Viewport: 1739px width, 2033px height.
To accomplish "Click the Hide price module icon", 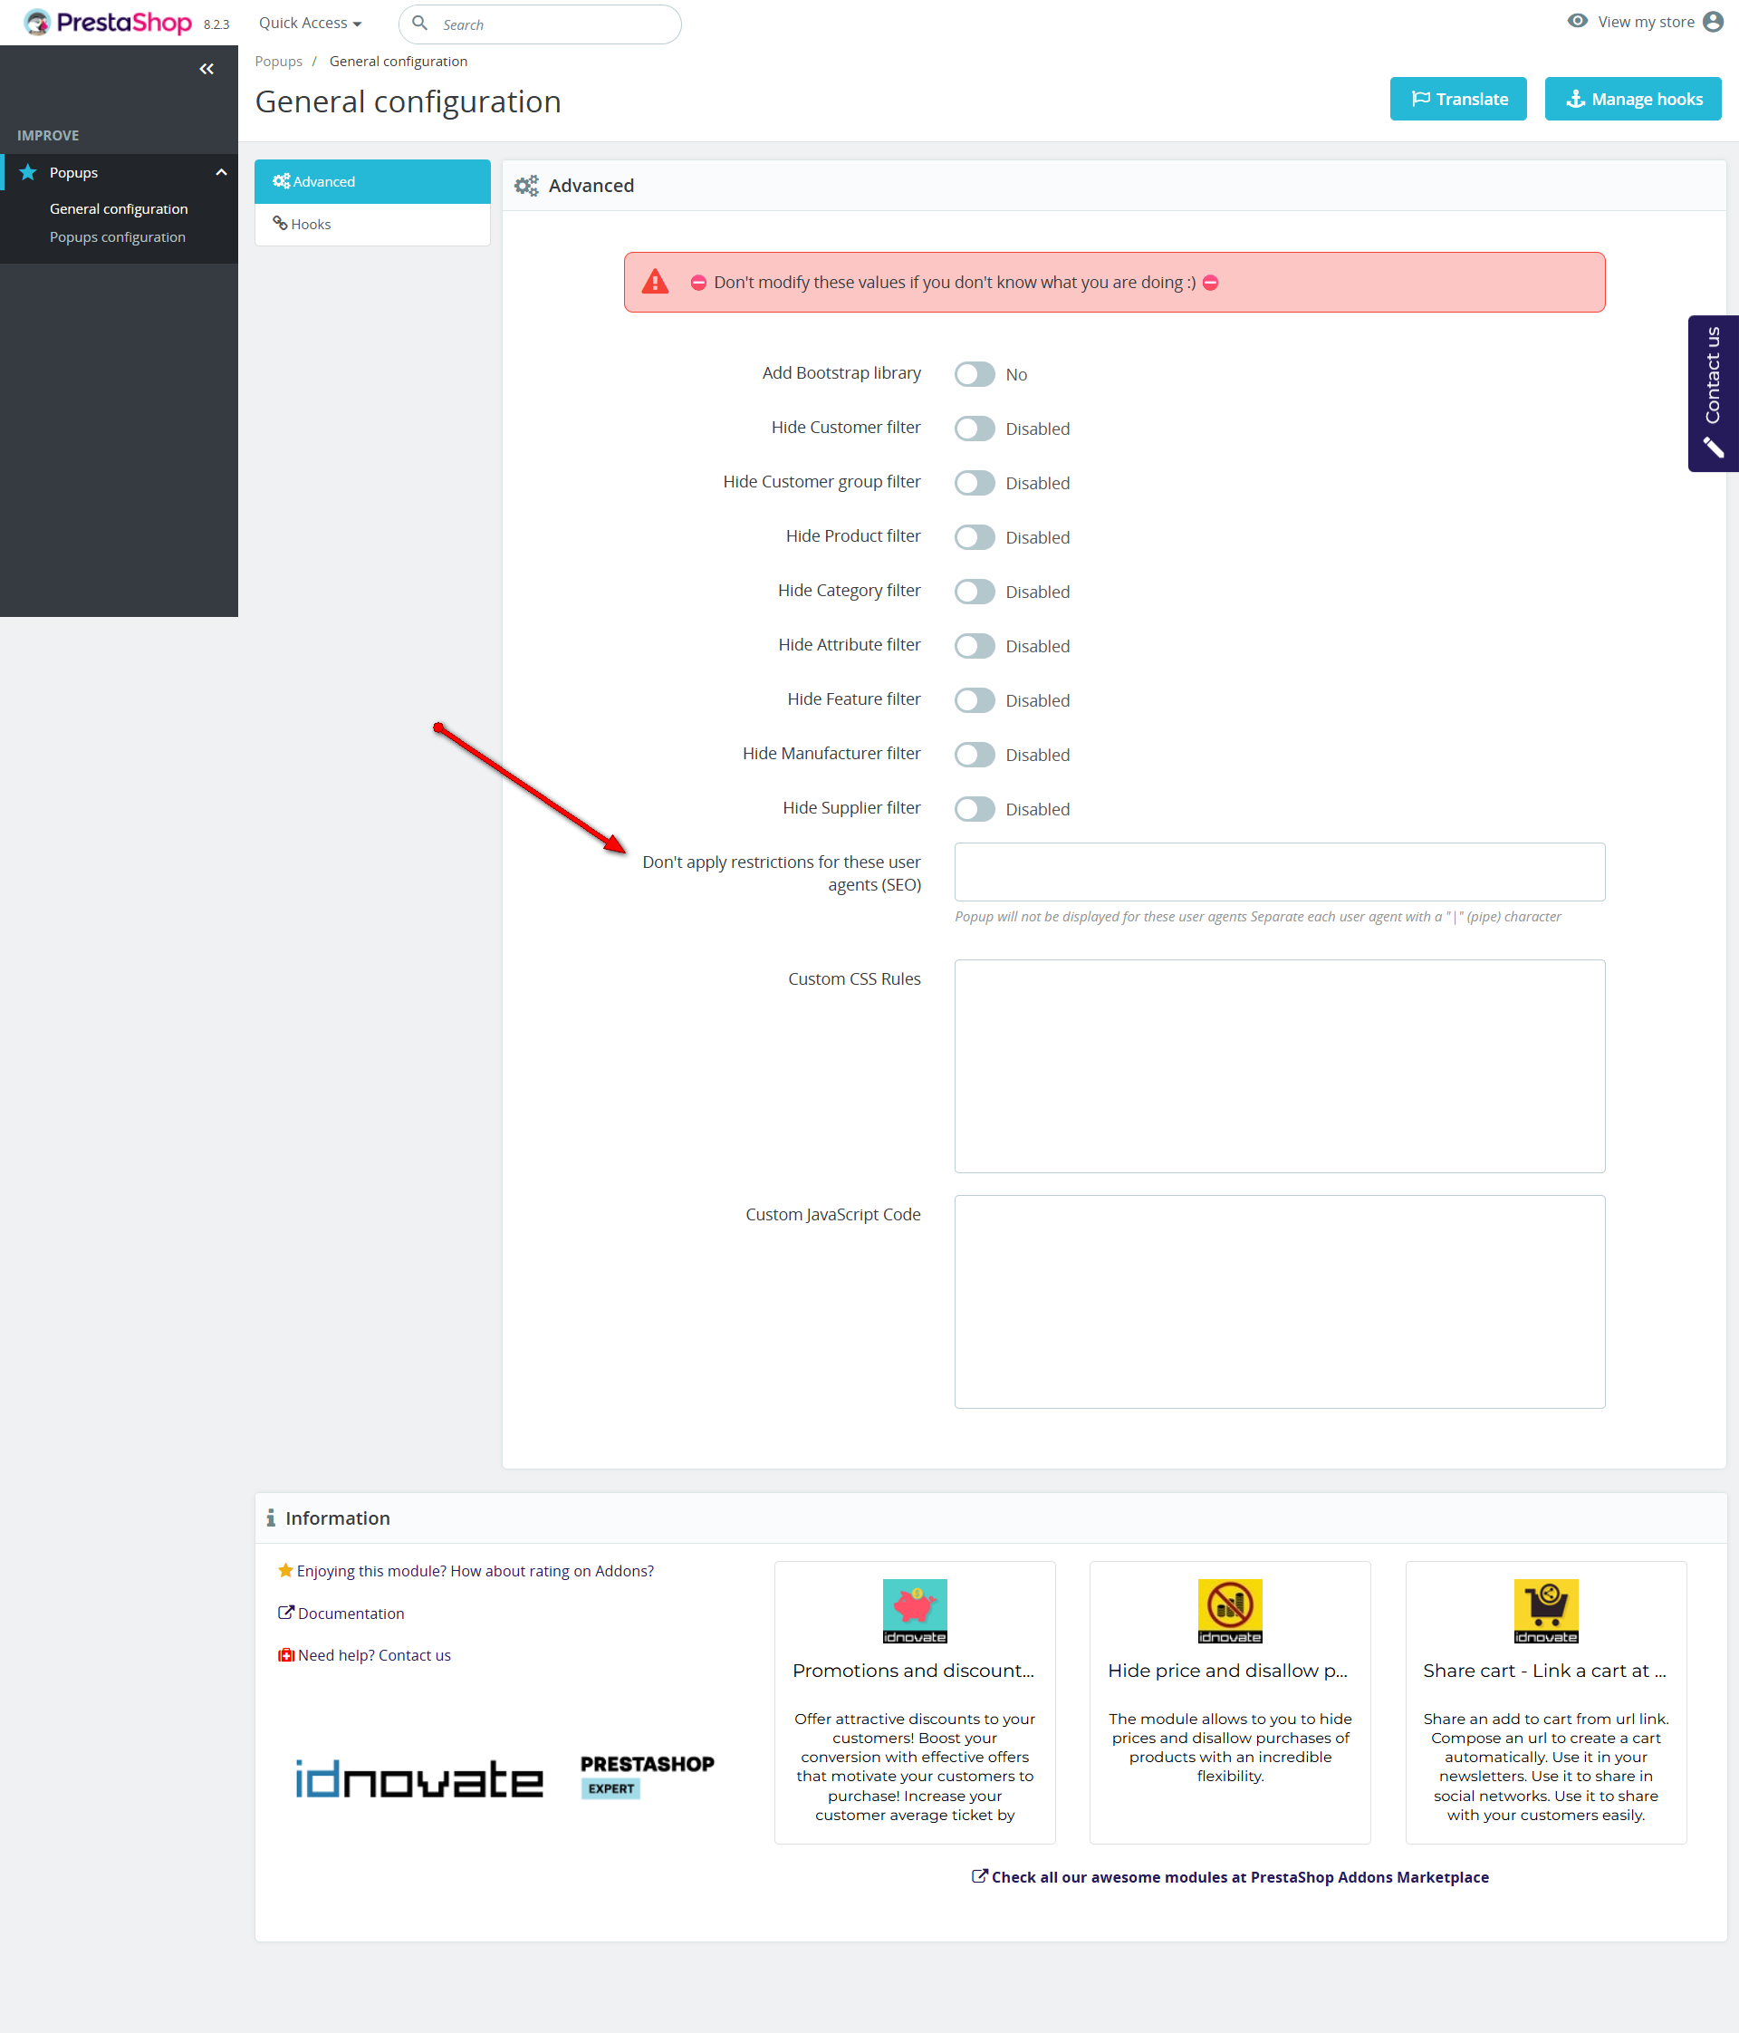I will (x=1229, y=1610).
